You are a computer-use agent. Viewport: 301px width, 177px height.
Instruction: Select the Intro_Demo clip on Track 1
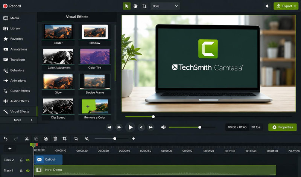click(155, 170)
